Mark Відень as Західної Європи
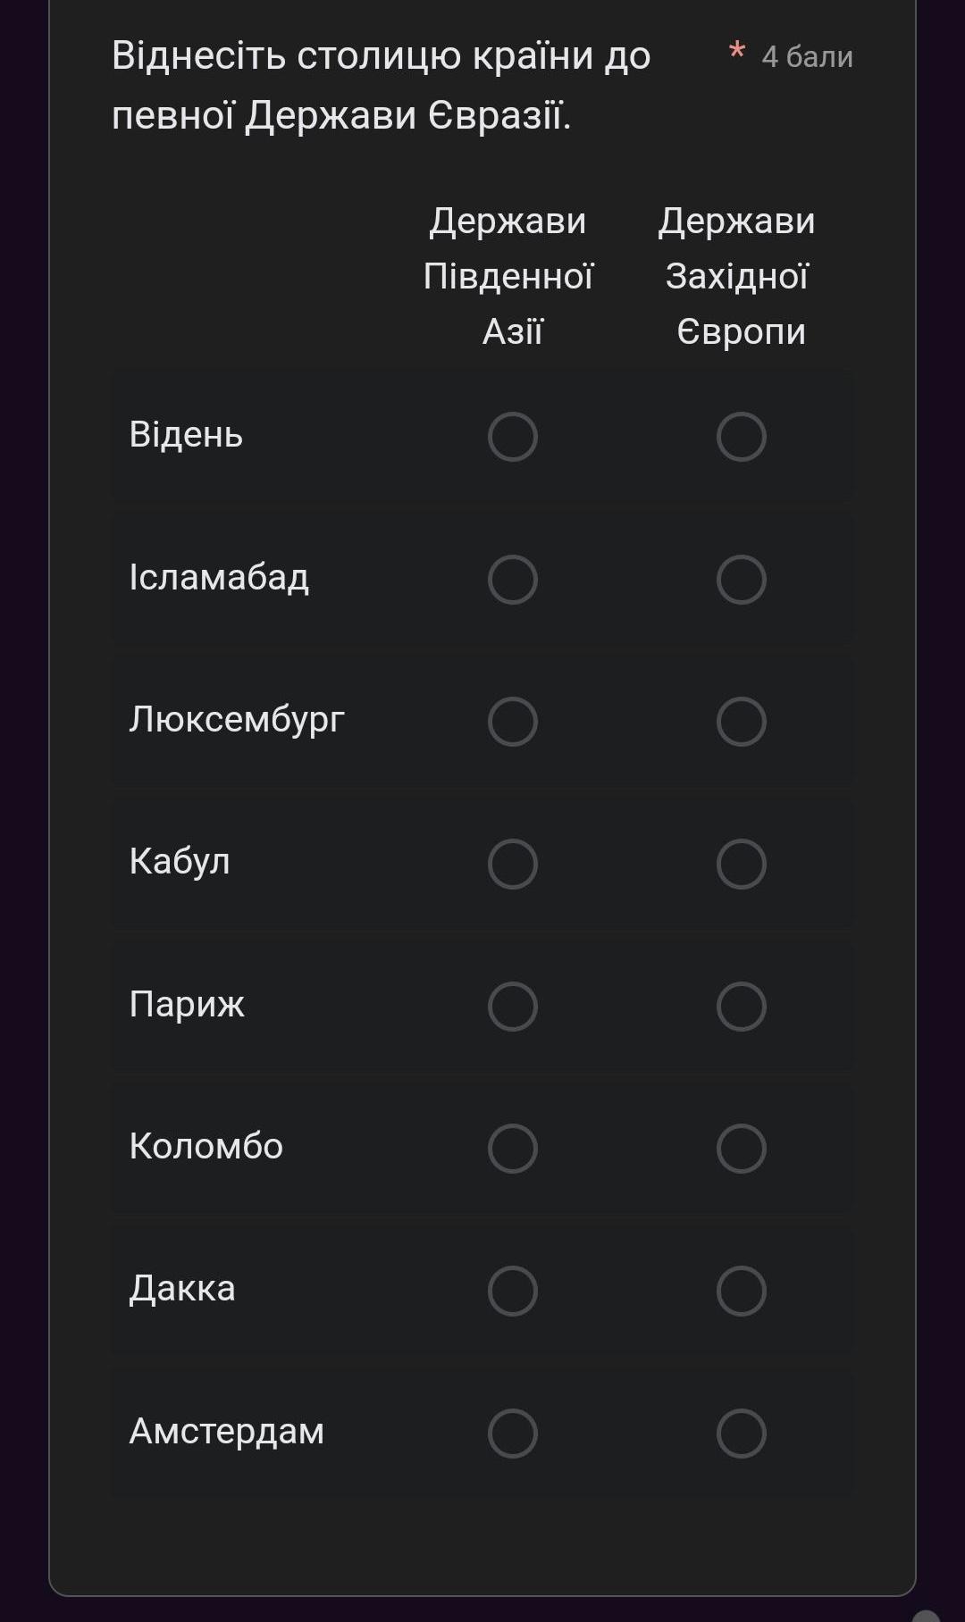Image resolution: width=965 pixels, height=1622 pixels. click(x=741, y=437)
